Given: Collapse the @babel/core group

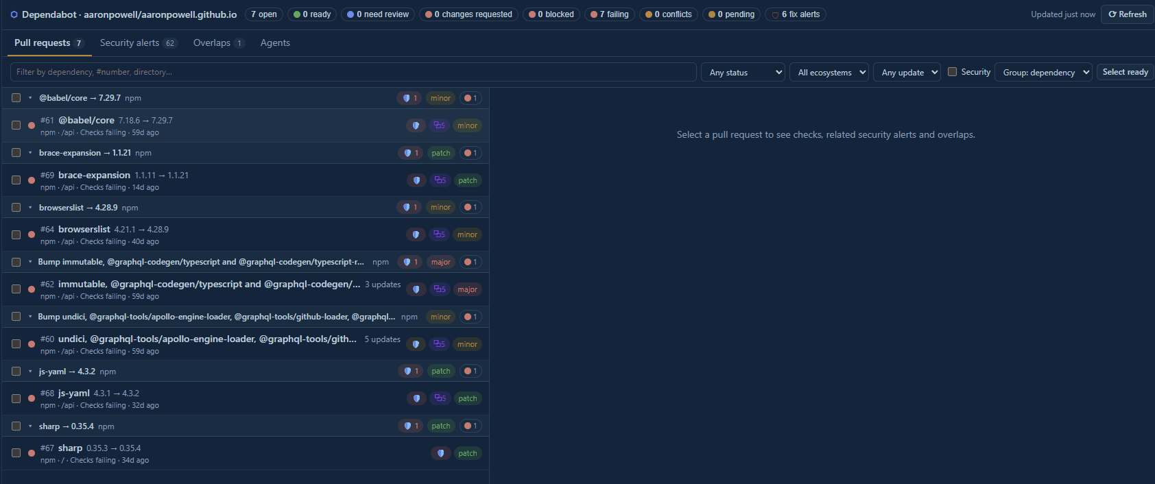Looking at the screenshot, I should tap(30, 98).
